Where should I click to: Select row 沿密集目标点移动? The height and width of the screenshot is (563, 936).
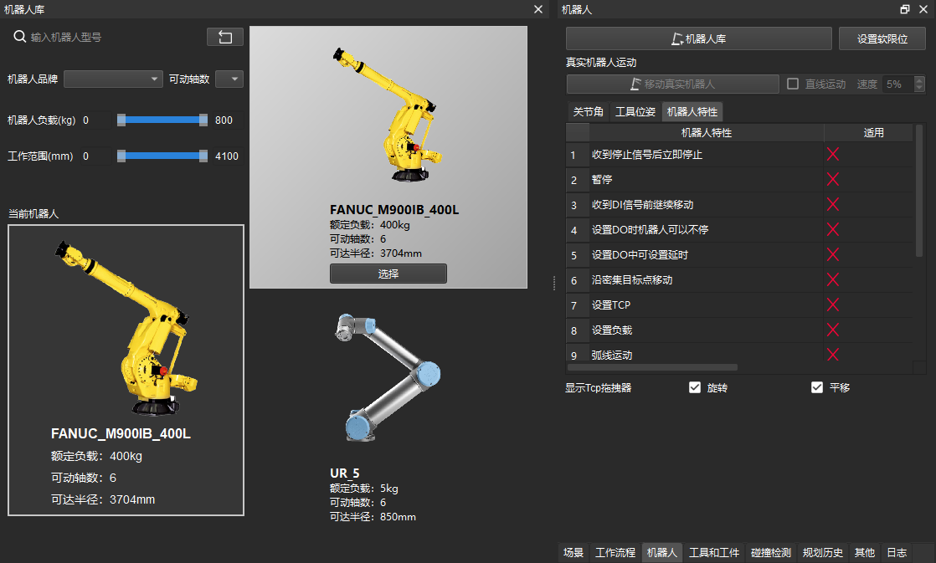(739, 279)
